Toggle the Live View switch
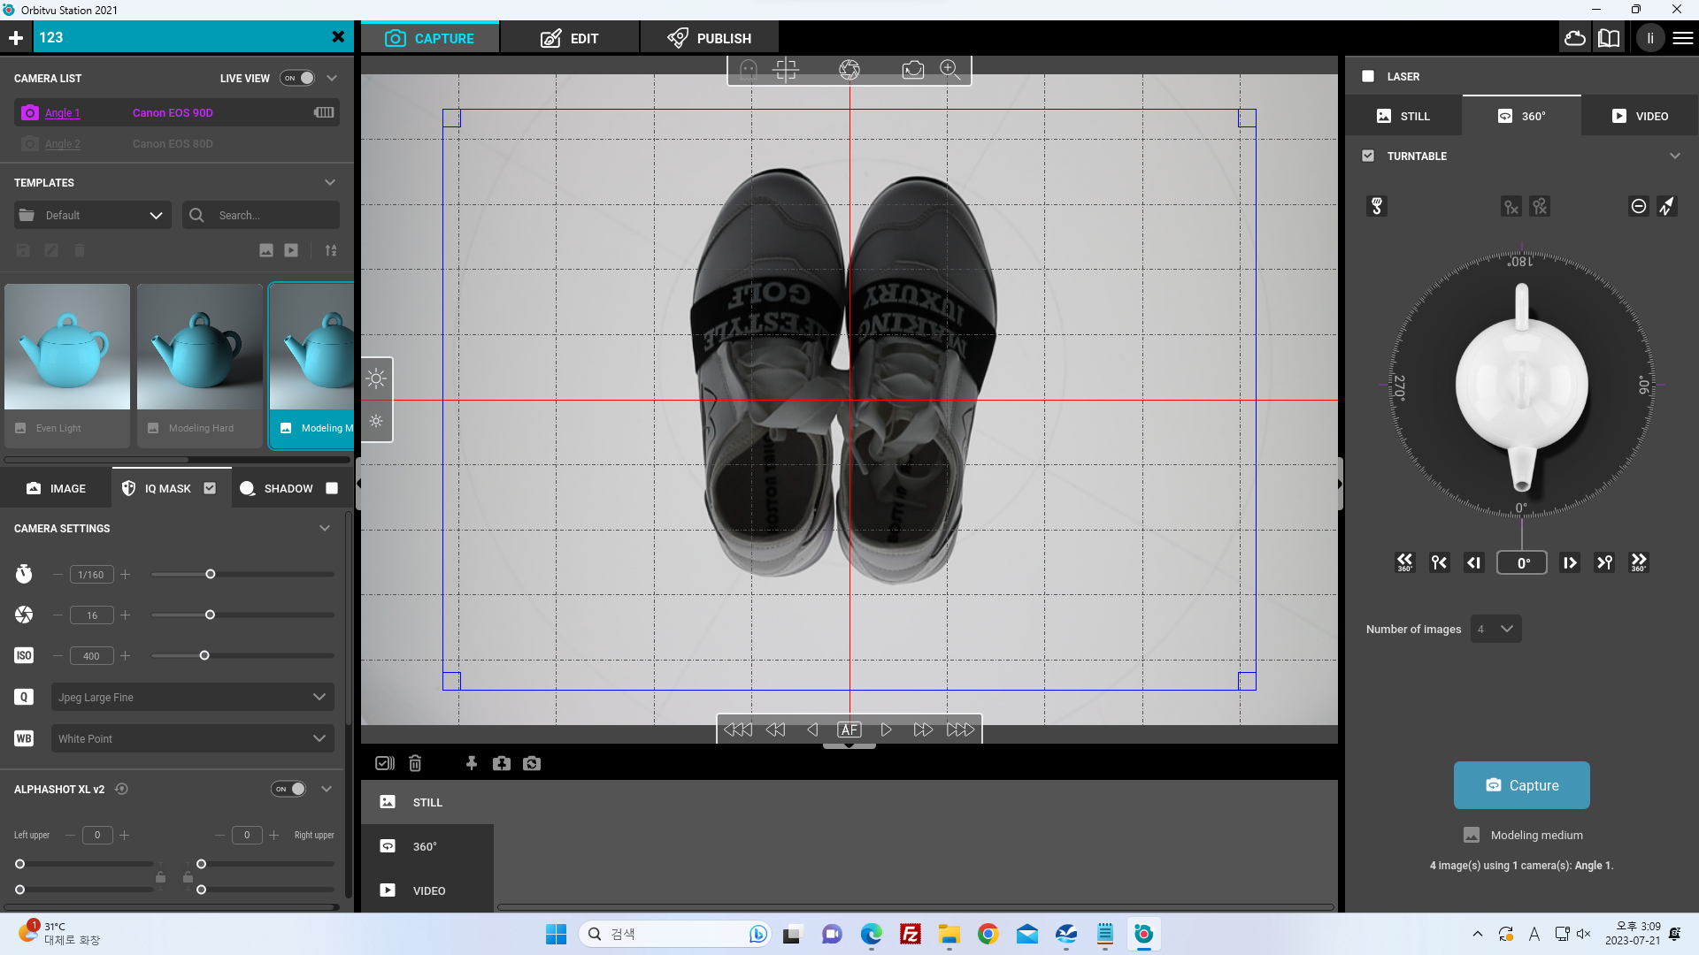Image resolution: width=1699 pixels, height=955 pixels. [x=298, y=78]
